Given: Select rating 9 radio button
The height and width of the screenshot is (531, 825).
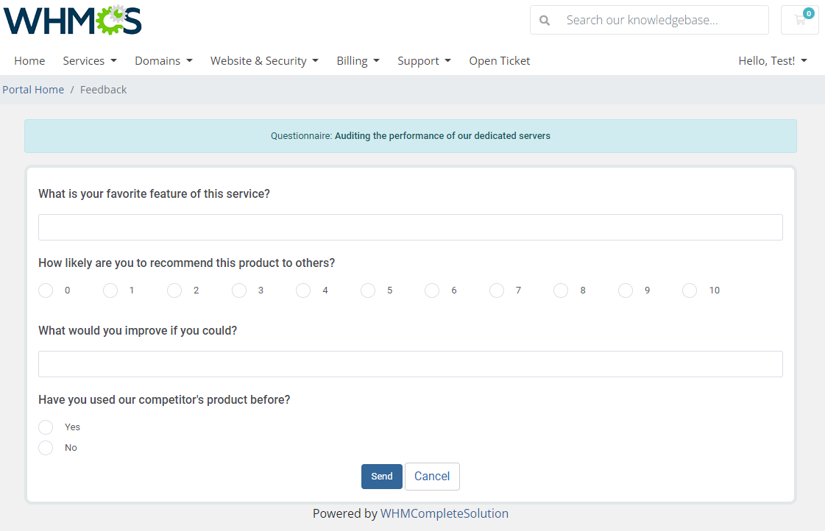Looking at the screenshot, I should tap(626, 291).
